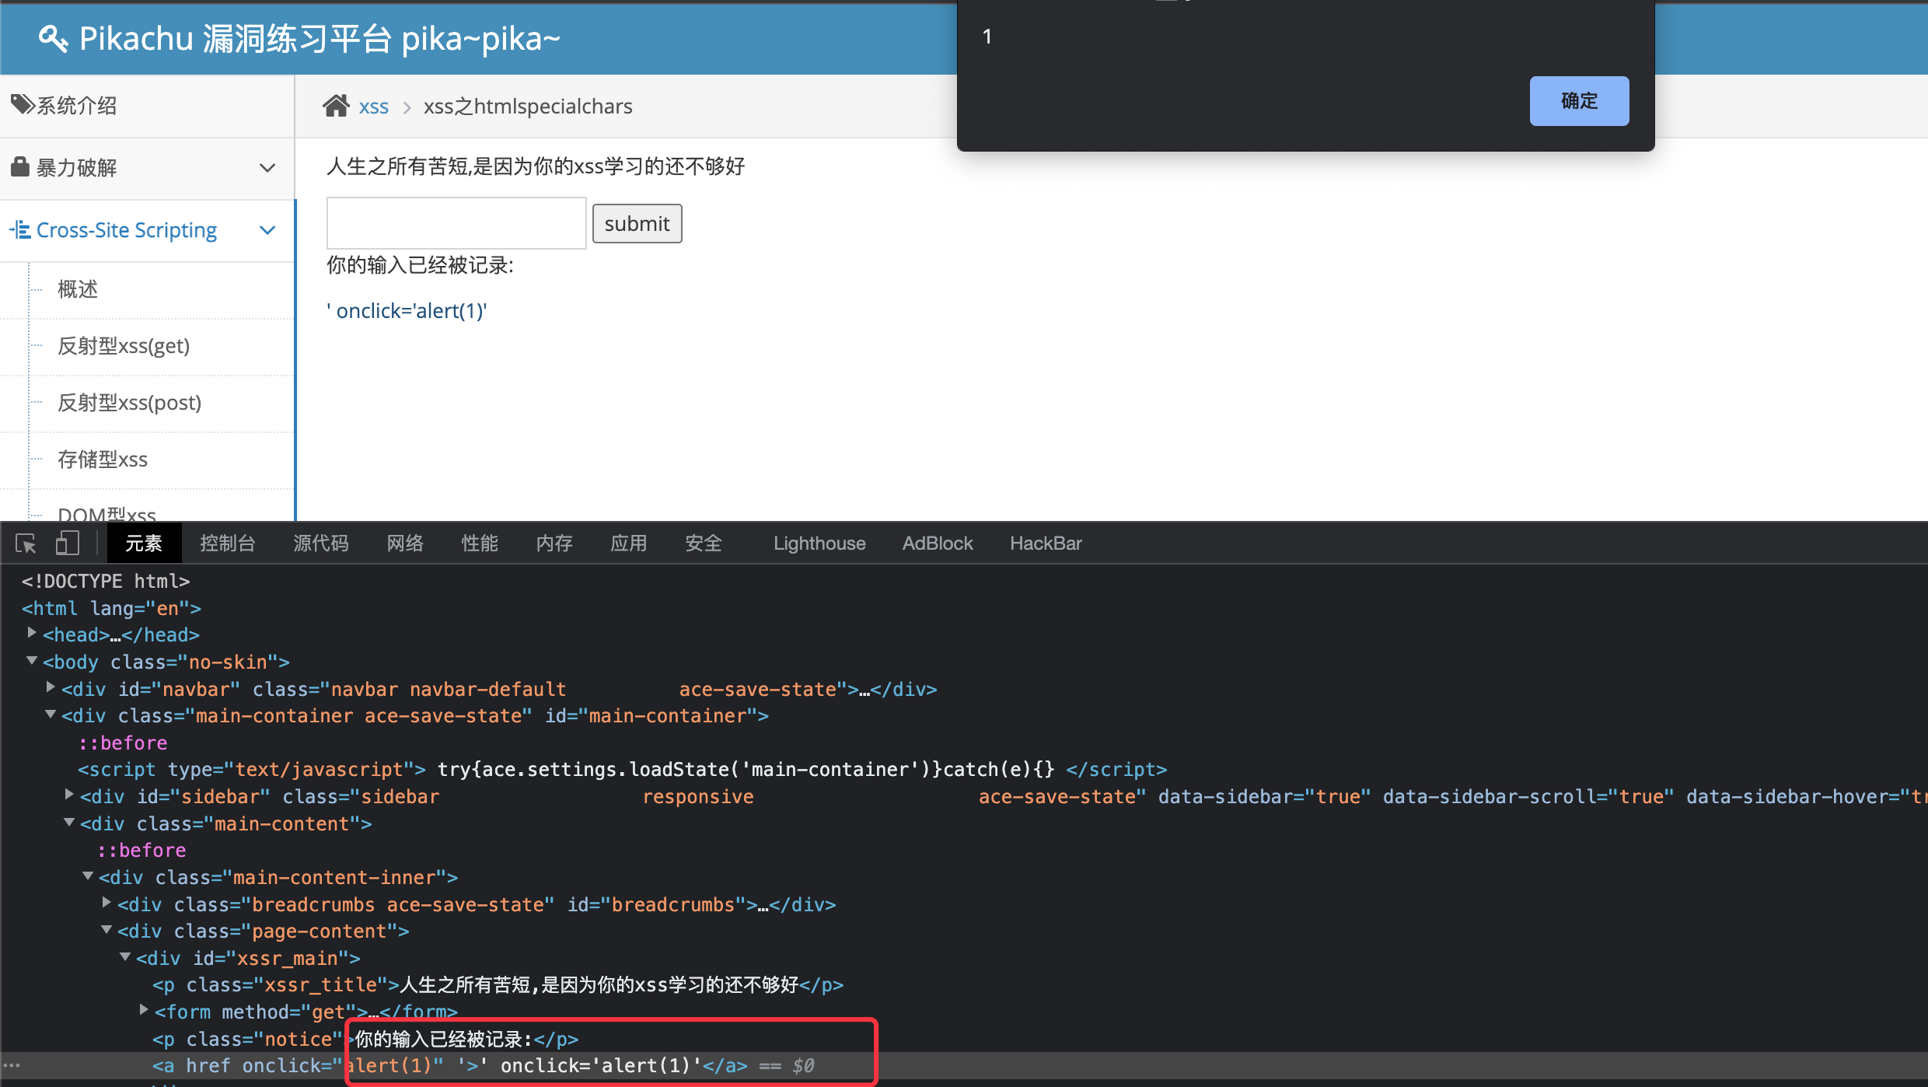Click the three-dots icon beside selected DOM line

(11, 1066)
